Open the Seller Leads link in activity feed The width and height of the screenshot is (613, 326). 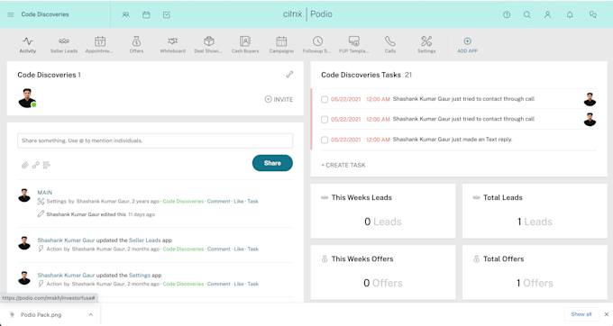[x=144, y=240]
